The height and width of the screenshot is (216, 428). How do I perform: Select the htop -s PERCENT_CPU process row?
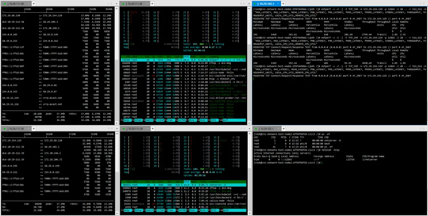point(184,78)
